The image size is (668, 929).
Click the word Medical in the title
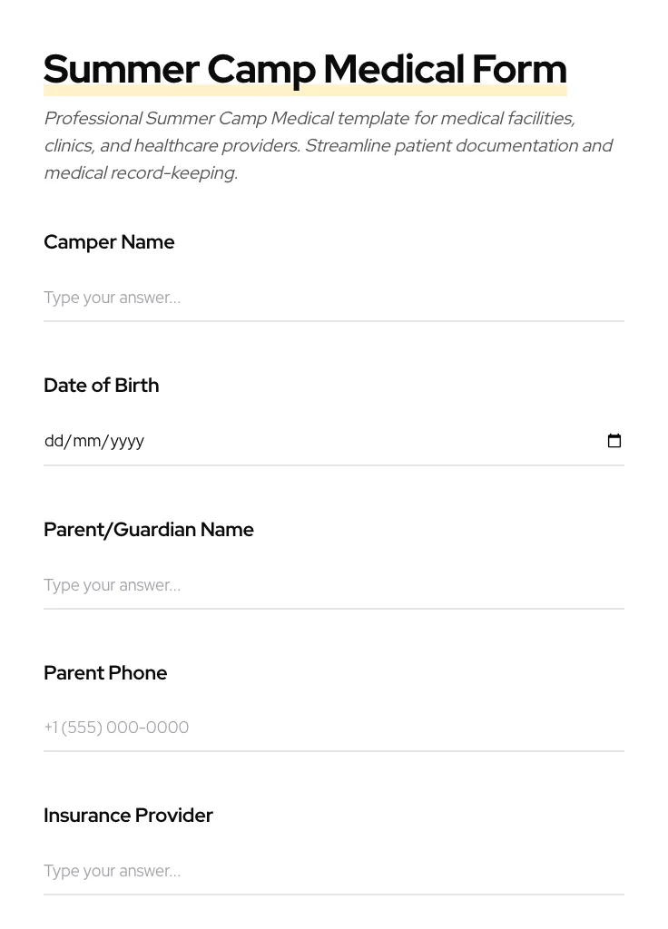[x=393, y=69]
